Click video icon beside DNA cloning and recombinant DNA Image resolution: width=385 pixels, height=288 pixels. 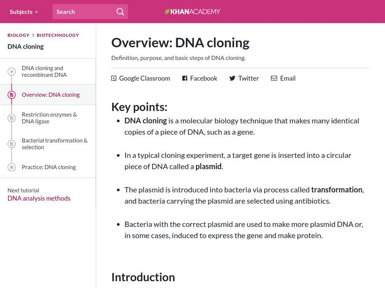pyautogui.click(x=12, y=72)
